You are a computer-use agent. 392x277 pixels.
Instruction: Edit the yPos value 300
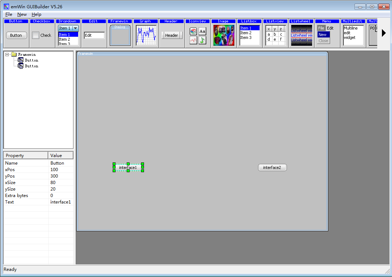tap(61, 176)
